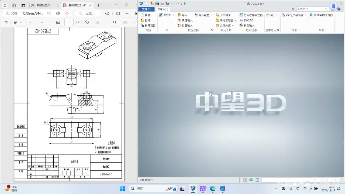This screenshot has width=345, height=194.
Task: Click the 模具项目 mold project button
Action: (x=148, y=25)
